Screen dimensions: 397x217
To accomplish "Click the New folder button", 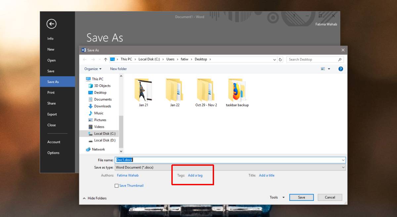I will [118, 69].
